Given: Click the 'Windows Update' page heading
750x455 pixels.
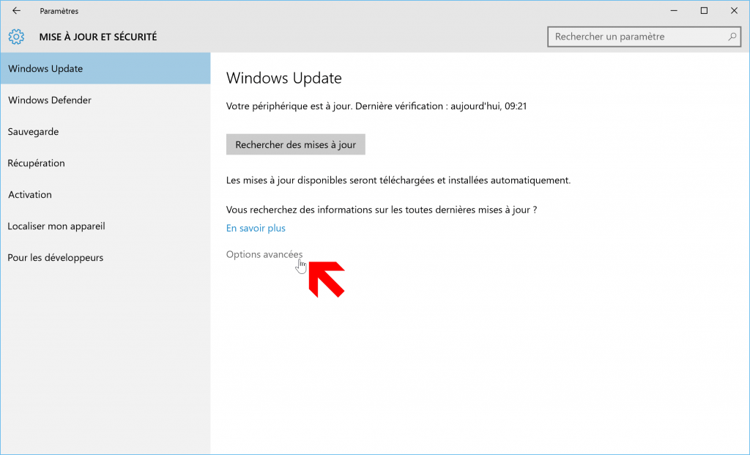Looking at the screenshot, I should (284, 78).
